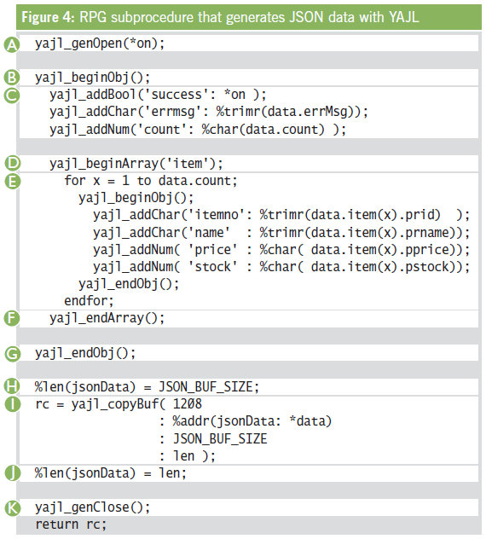Click the green A callout marker

click(12, 44)
